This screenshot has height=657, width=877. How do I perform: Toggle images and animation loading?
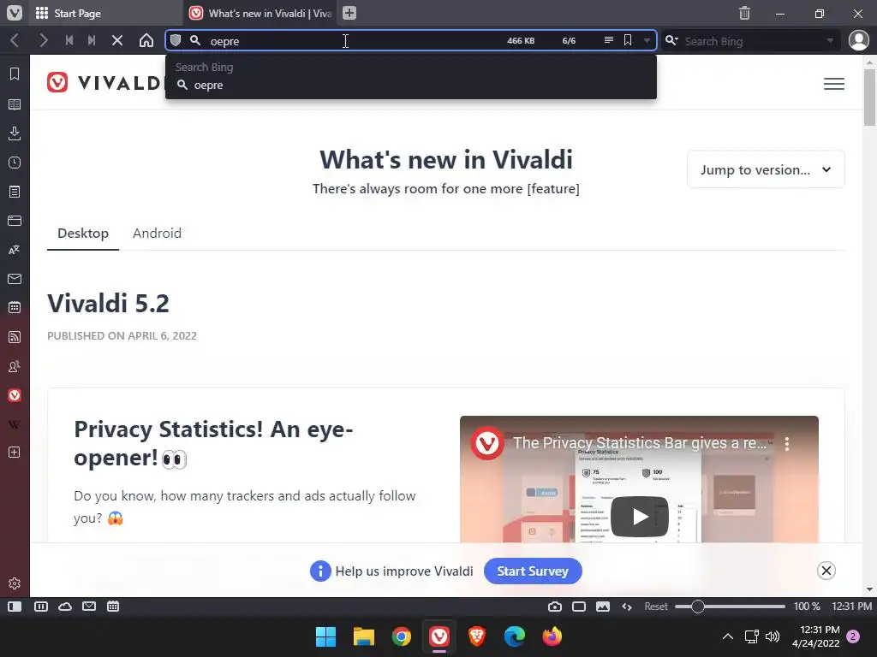(603, 607)
